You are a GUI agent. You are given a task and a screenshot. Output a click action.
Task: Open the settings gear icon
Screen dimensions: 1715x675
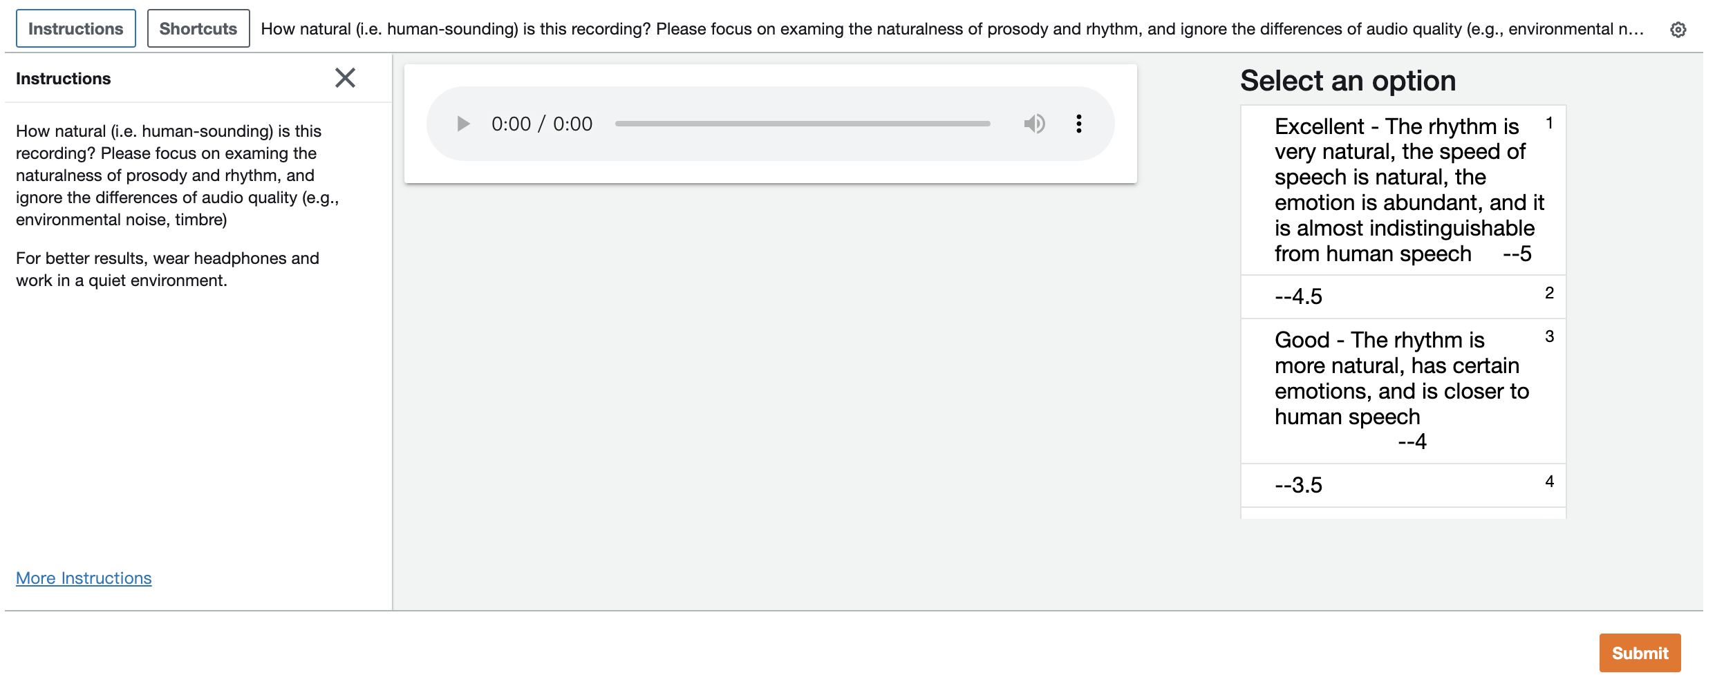click(x=1678, y=30)
